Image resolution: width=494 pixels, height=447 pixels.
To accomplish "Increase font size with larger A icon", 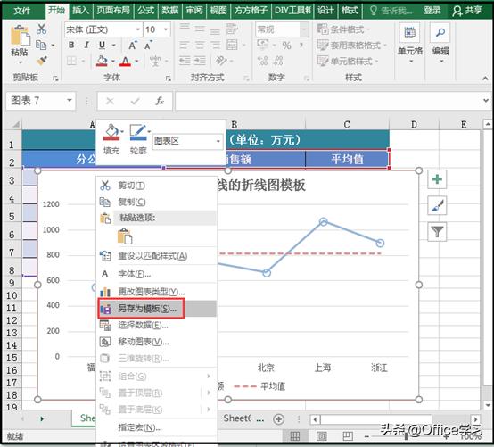I will click(x=133, y=46).
